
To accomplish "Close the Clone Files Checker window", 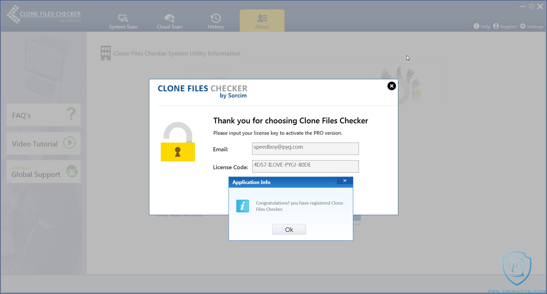I will (540, 6).
